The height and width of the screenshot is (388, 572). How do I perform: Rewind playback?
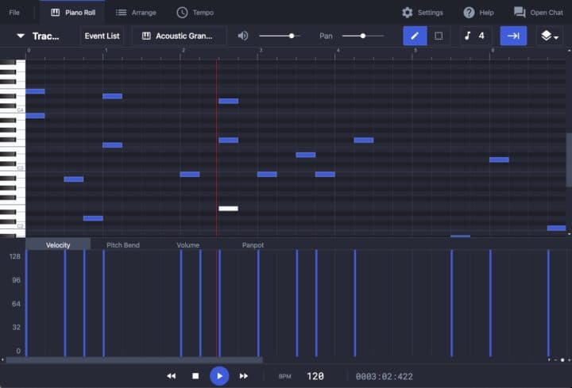pos(171,376)
